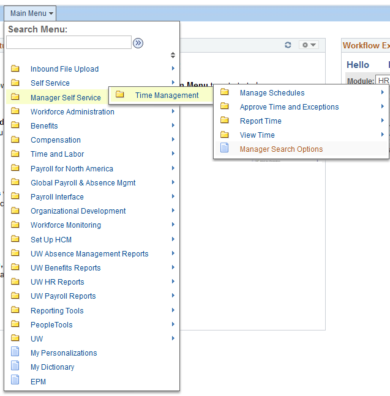Click the Benefits label

click(44, 125)
